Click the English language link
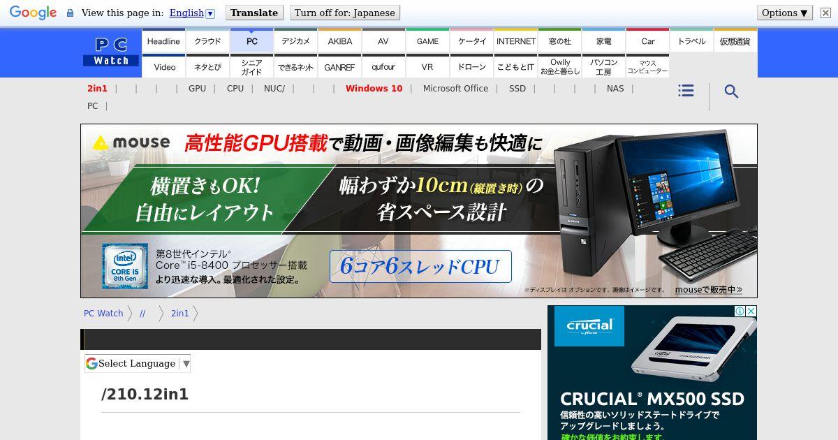 point(186,13)
